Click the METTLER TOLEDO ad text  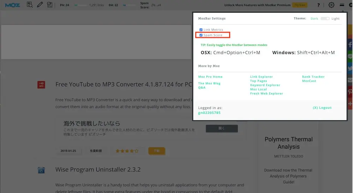click(289, 156)
